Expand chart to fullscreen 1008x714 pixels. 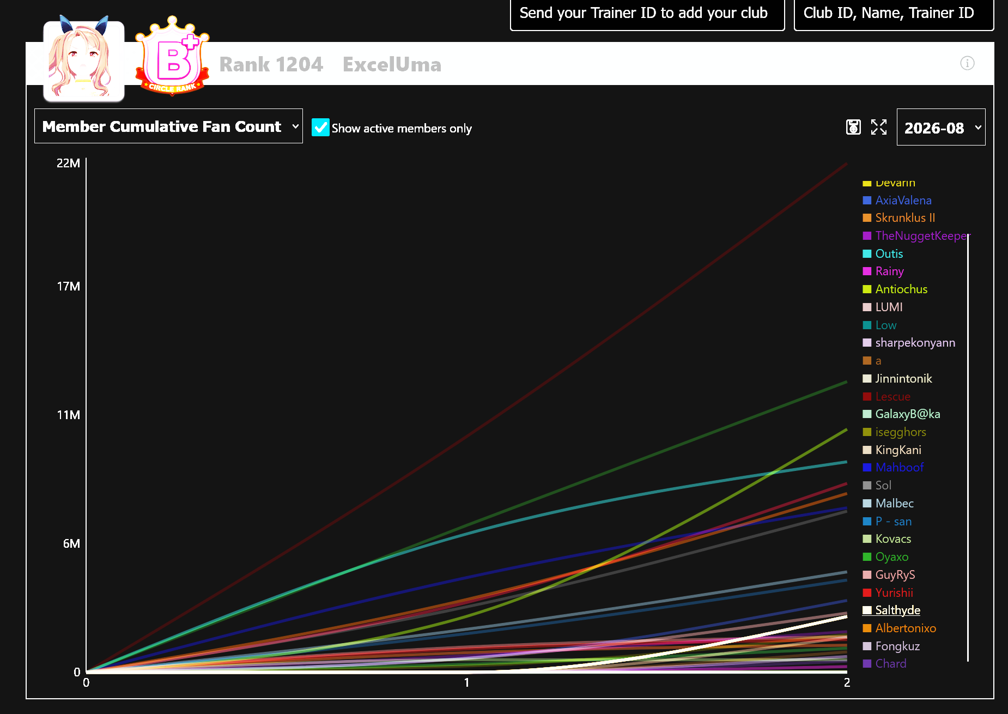(879, 127)
